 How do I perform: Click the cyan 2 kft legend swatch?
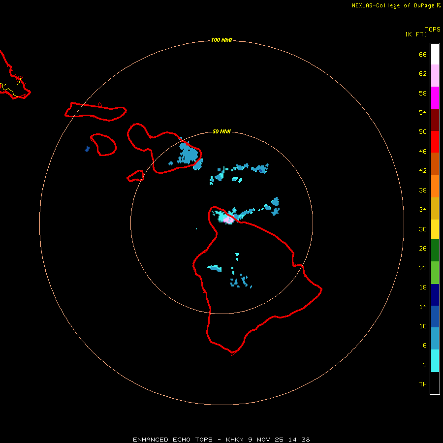point(435,361)
